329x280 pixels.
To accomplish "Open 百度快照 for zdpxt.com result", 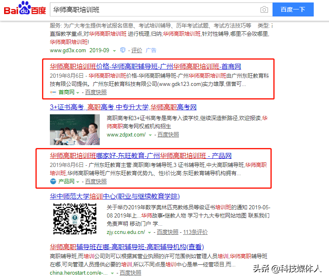I will point(168,134).
